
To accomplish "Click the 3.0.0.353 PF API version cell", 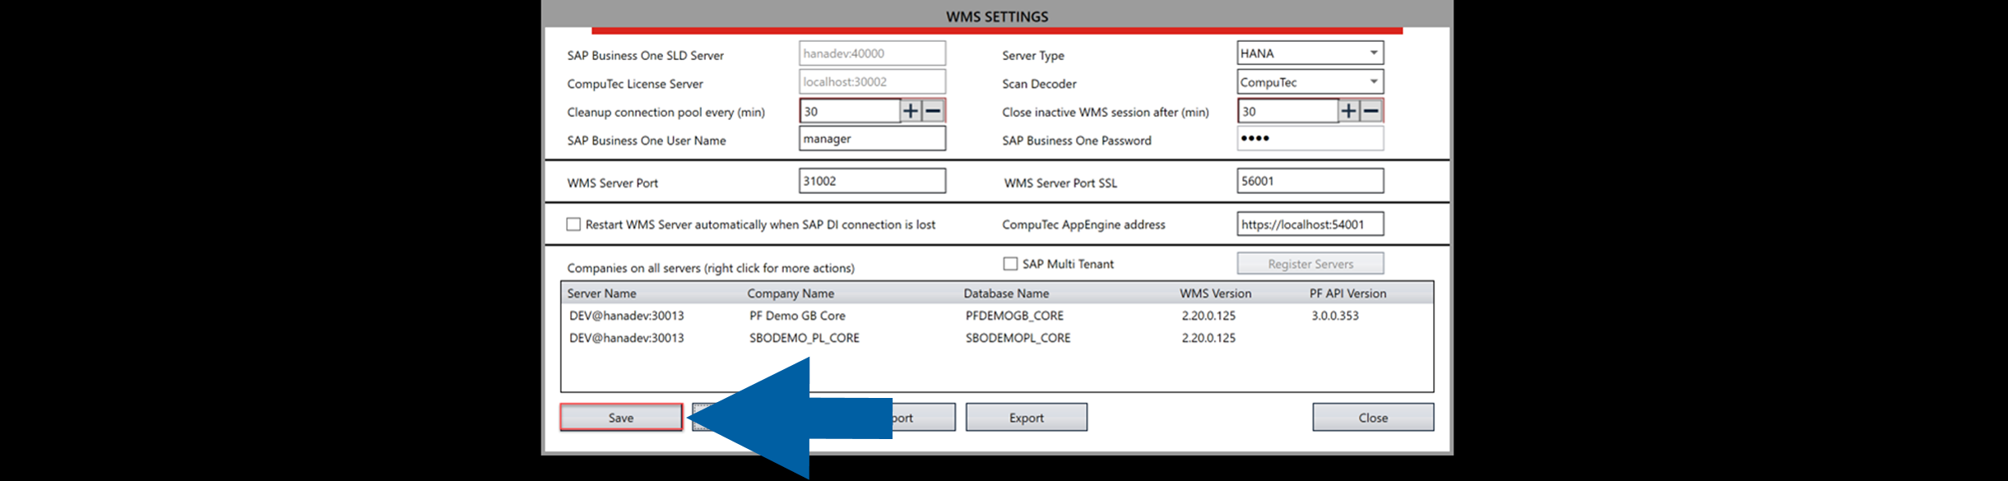I will (1335, 316).
